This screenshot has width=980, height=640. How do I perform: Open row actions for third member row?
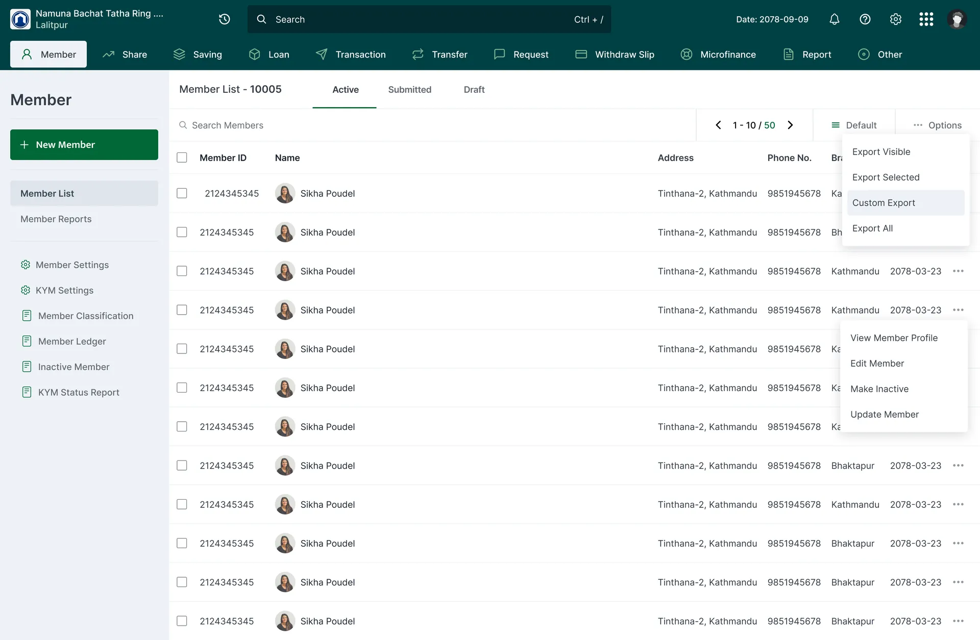(x=958, y=271)
